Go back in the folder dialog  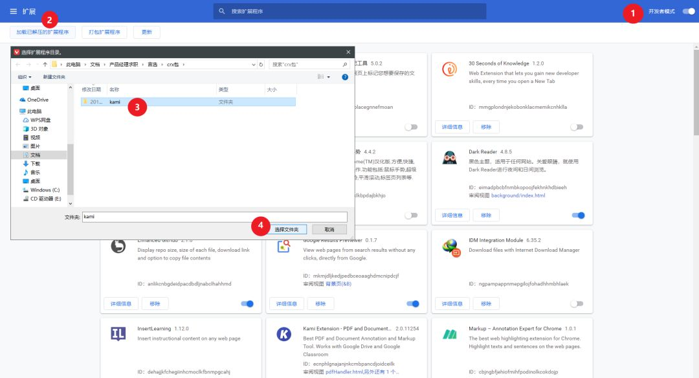coord(18,65)
